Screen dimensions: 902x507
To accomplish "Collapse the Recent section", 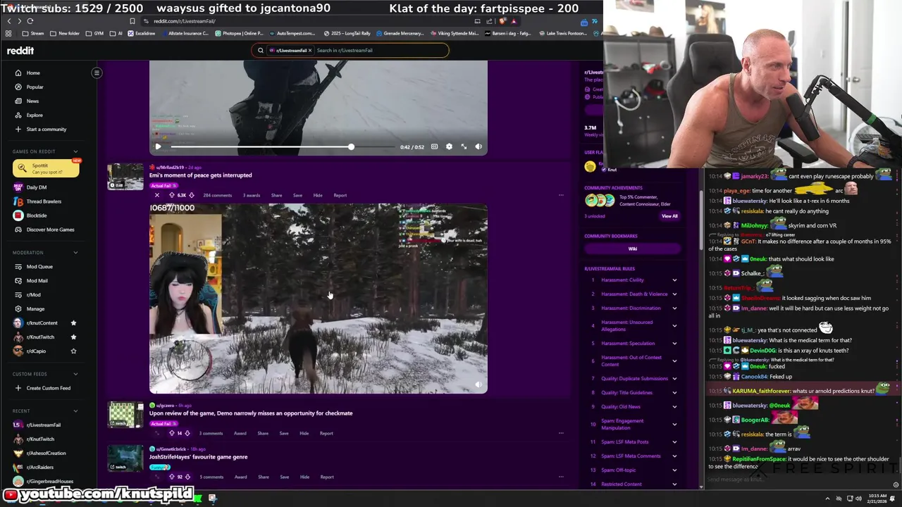I will [x=75, y=411].
